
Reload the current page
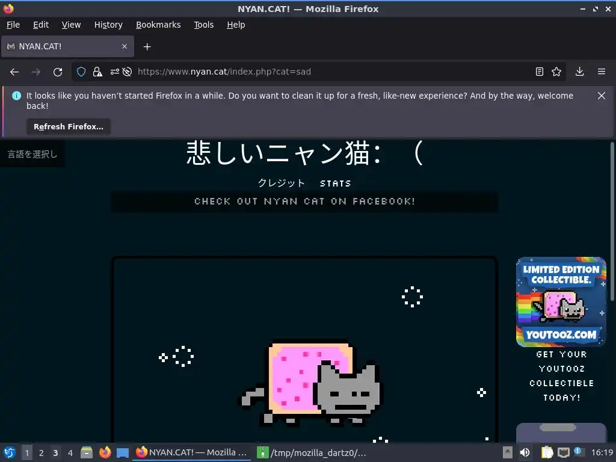[58, 72]
